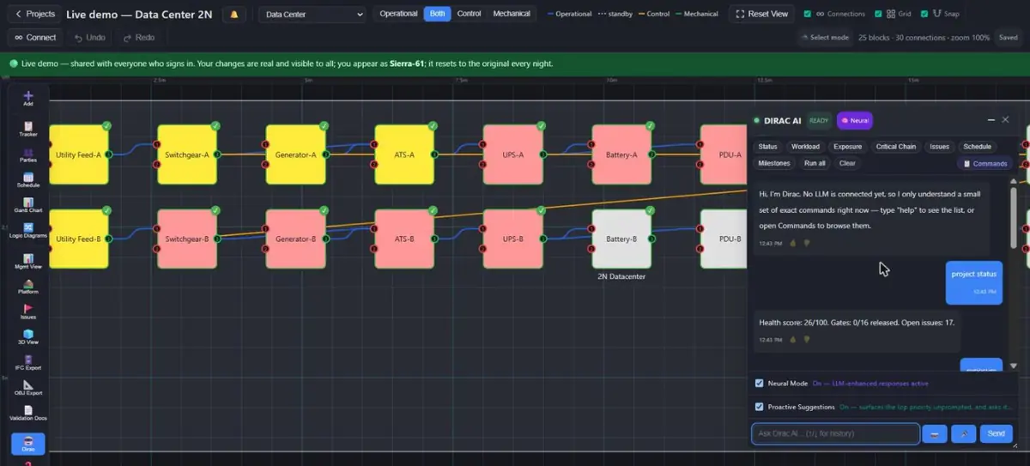The image size is (1030, 466).
Task: Switch to the 3D View icon
Action: tap(28, 336)
